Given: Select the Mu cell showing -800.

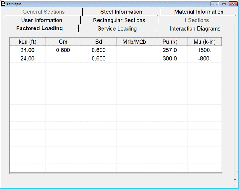Looking at the screenshot, I should [204, 58].
